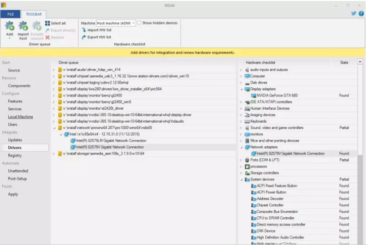Click the Export HW list arrow icon
This screenshot has width=368, height=245.
[84, 37]
